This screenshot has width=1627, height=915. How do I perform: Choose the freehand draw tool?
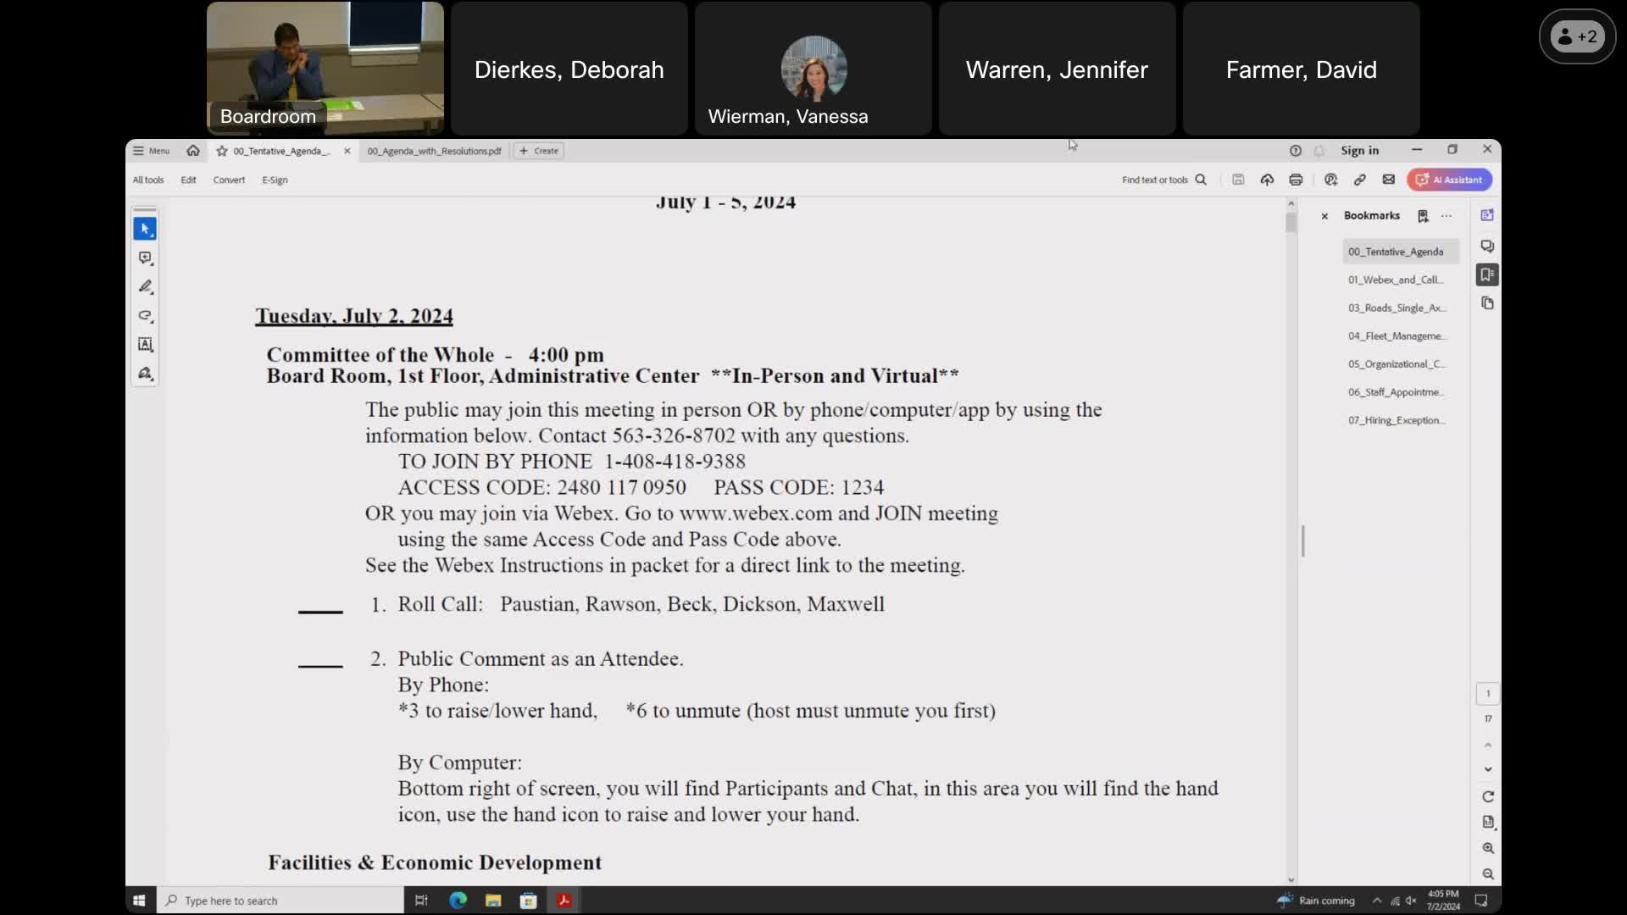[145, 315]
